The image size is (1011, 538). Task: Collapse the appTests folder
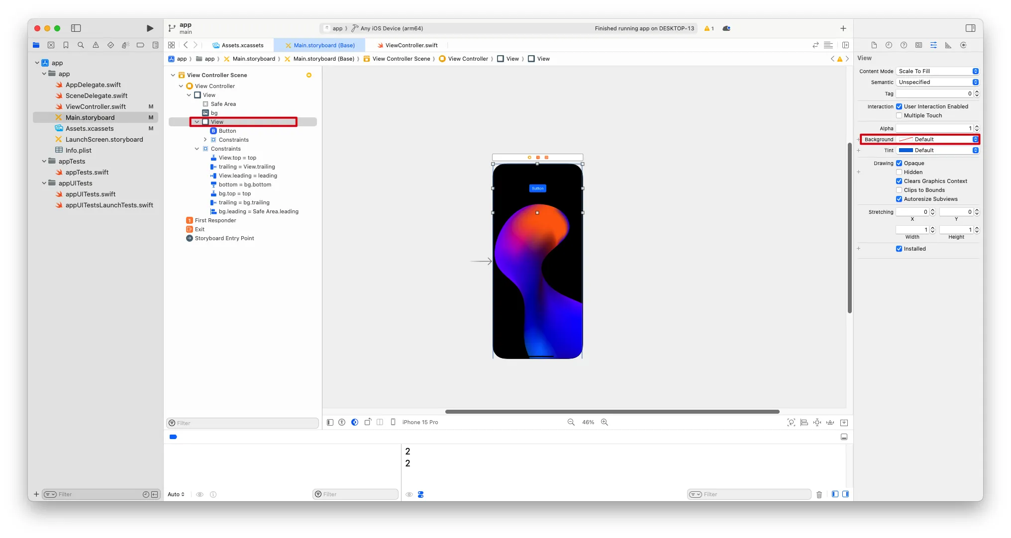44,161
